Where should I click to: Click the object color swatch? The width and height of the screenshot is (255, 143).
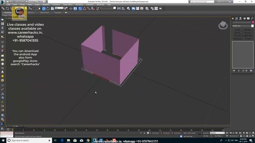[x=253, y=22]
